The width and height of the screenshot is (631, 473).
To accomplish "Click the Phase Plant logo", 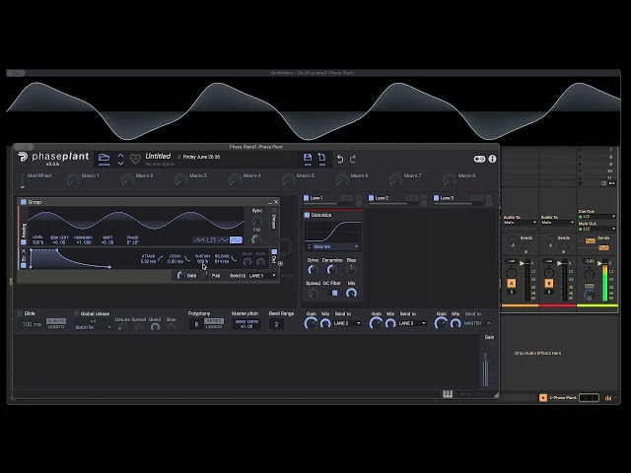I will (x=53, y=158).
